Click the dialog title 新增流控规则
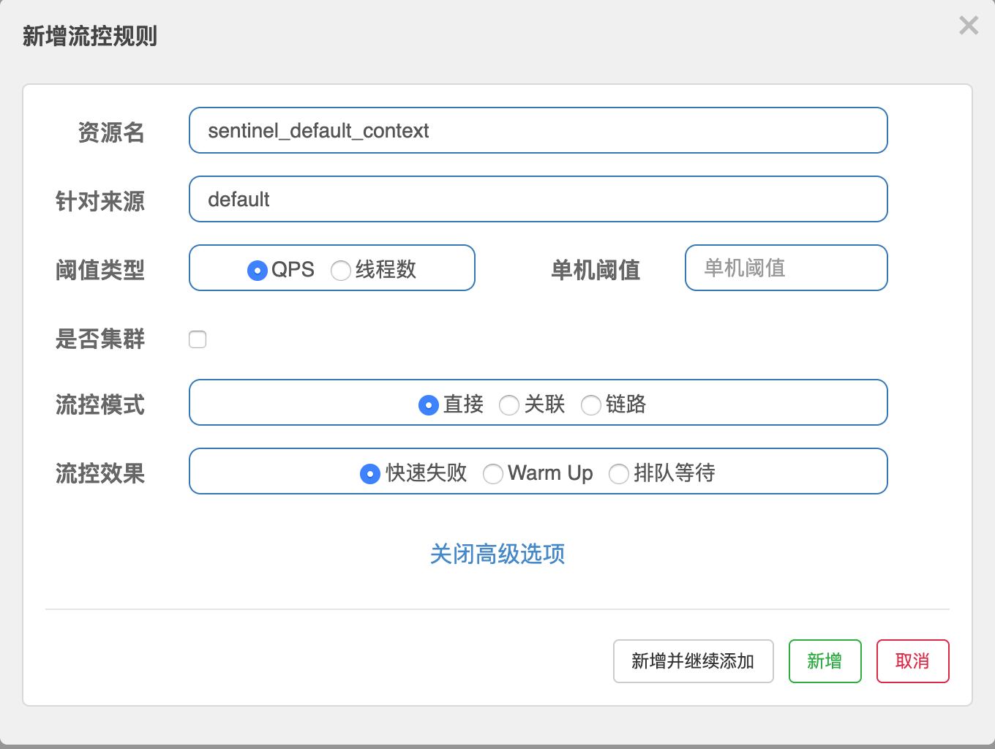This screenshot has height=749, width=995. point(89,32)
